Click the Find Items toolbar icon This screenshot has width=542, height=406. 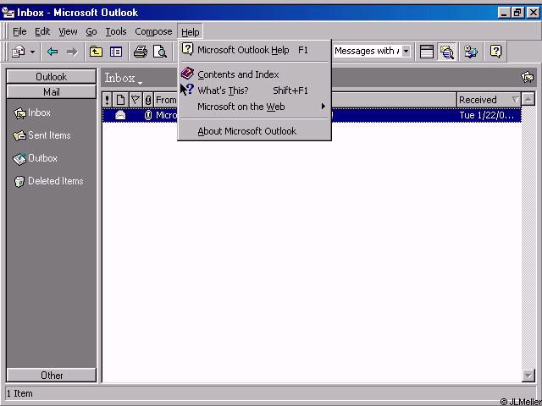(x=471, y=52)
